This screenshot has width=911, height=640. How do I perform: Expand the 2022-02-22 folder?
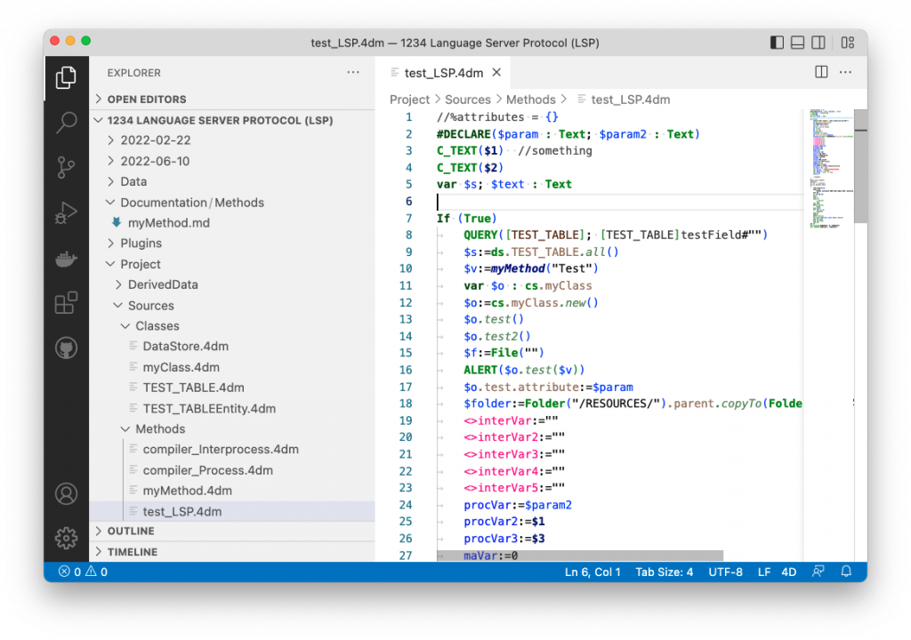pyautogui.click(x=232, y=140)
